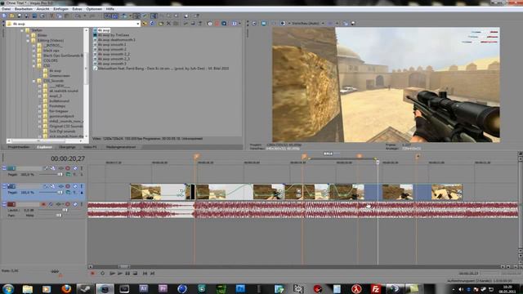Click the Cut scissors icon in the toolbar
523x294 pixels.
51,16
